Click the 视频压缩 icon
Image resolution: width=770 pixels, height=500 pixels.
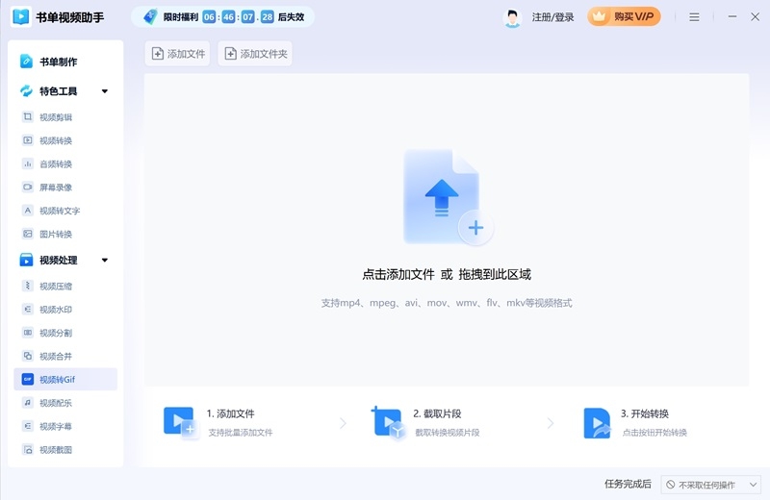pyautogui.click(x=28, y=286)
